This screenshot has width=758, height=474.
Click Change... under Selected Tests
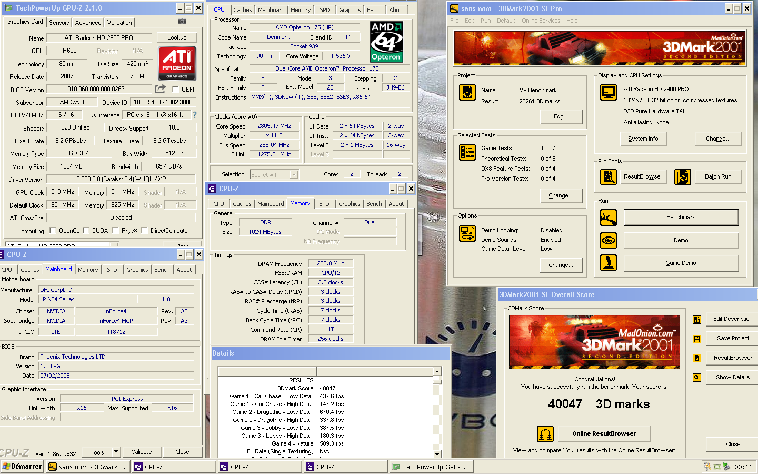tap(561, 195)
